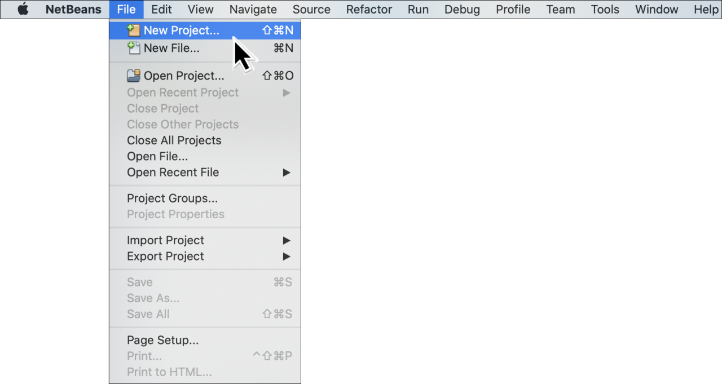Image resolution: width=722 pixels, height=384 pixels.
Task: Click the Apple menu icon
Action: [23, 9]
